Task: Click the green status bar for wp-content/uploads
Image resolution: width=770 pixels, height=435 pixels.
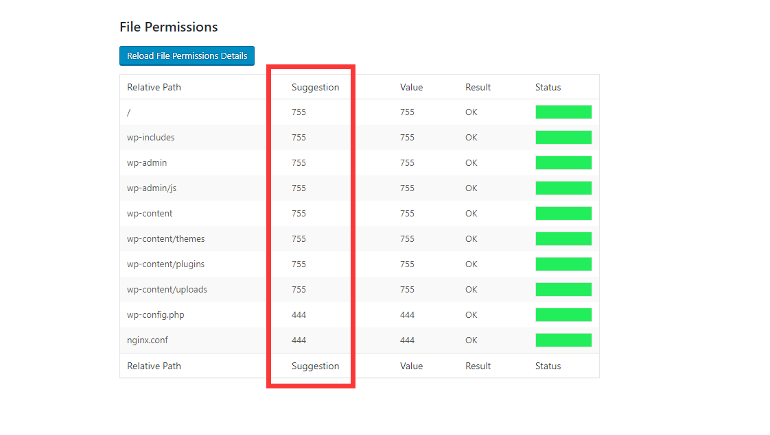Action: [563, 289]
